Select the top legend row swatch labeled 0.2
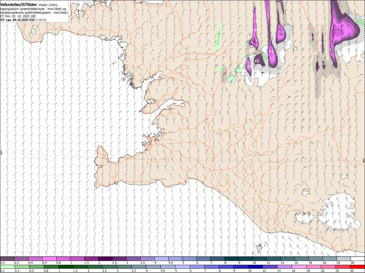This screenshot has width=365, height=273. pos(7,259)
